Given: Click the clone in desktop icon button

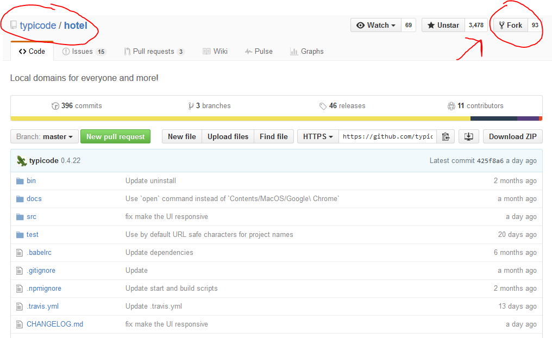Looking at the screenshot, I should 468,136.
